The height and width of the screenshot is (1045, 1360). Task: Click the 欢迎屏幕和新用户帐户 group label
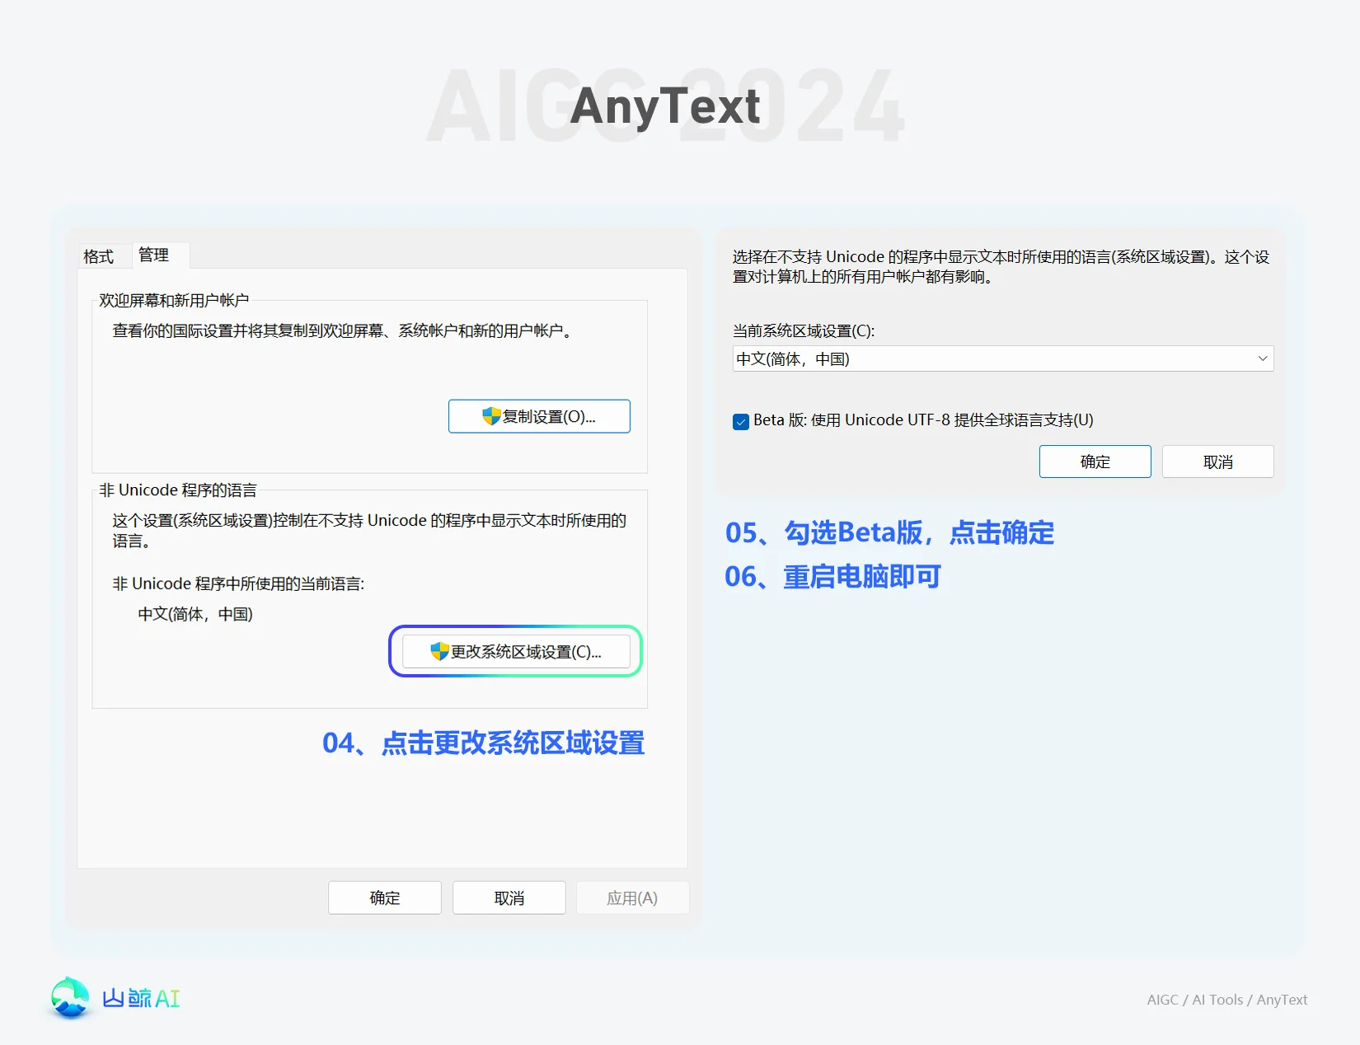tap(174, 300)
